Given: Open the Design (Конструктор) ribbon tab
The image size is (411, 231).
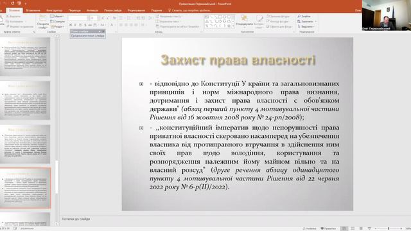Looking at the screenshot, I should (x=54, y=10).
